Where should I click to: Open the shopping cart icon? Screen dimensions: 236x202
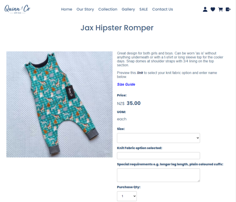point(221,9)
